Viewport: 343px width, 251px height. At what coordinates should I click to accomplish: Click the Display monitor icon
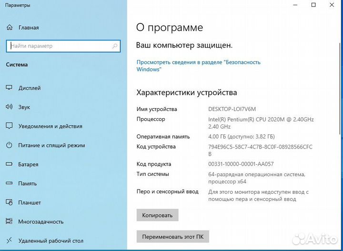[x=9, y=88]
